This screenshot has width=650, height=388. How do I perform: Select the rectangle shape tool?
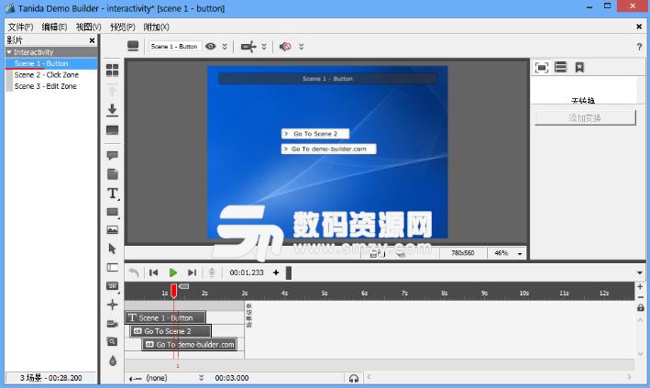click(113, 212)
